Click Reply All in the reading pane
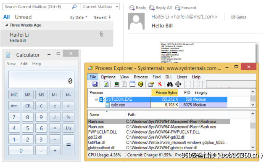 [x=161, y=8]
